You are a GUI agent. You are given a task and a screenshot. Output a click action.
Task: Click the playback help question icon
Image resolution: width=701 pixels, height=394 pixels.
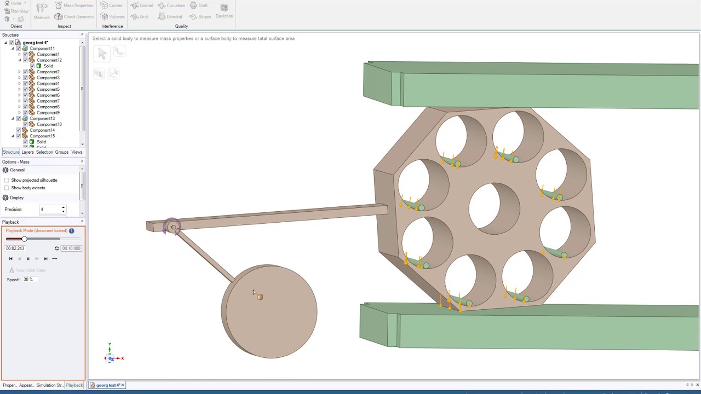(71, 231)
